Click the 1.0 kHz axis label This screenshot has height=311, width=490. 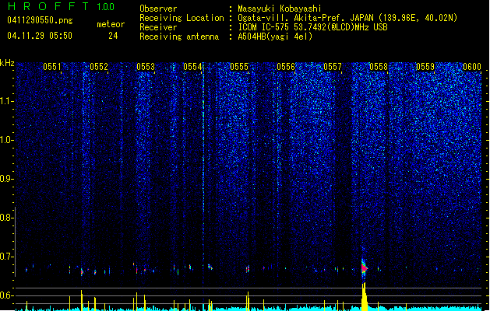[x=6, y=140]
